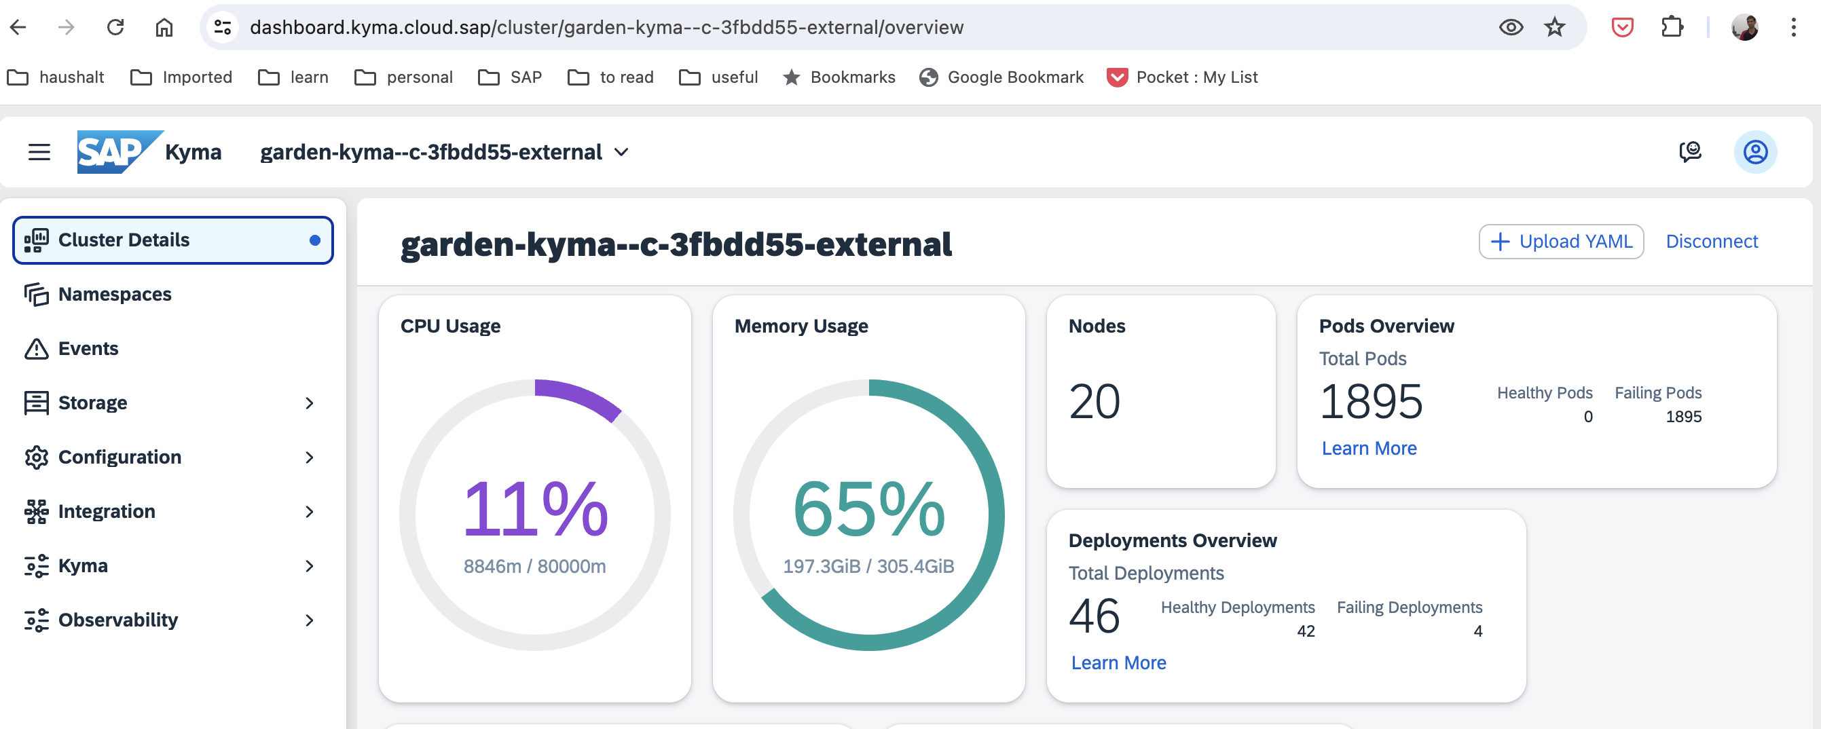Expand the Observability section chevron
The width and height of the screenshot is (1821, 729).
(309, 621)
